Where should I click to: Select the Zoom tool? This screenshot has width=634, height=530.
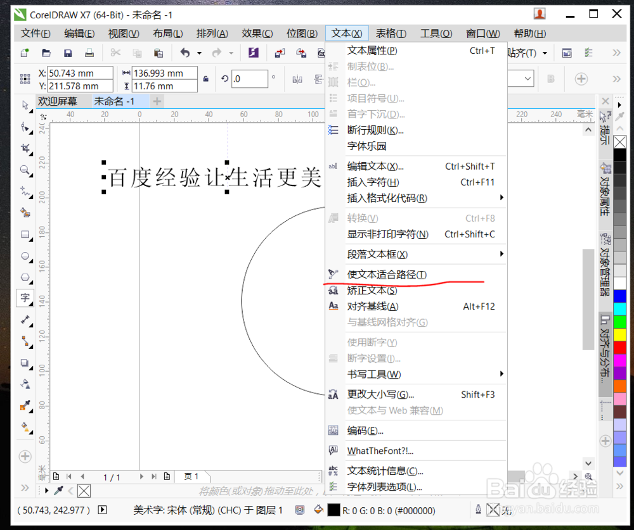point(25,170)
